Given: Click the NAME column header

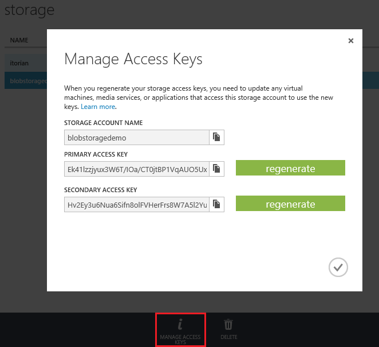Looking at the screenshot, I should coord(19,41).
